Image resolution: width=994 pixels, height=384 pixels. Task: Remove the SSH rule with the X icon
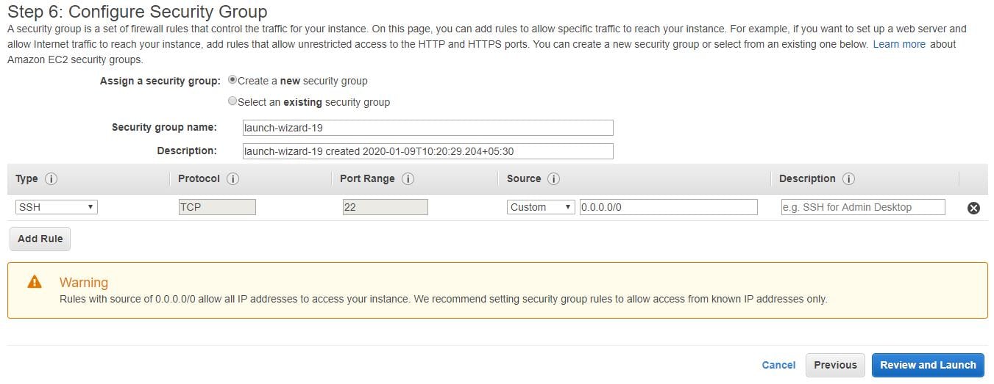973,208
